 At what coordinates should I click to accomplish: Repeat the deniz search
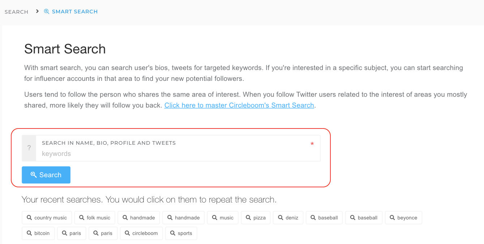288,217
